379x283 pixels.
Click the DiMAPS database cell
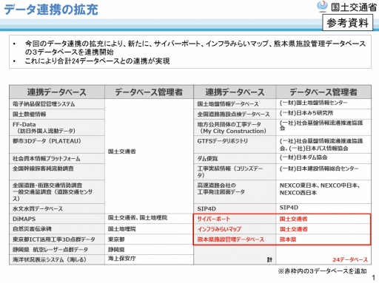57,219
